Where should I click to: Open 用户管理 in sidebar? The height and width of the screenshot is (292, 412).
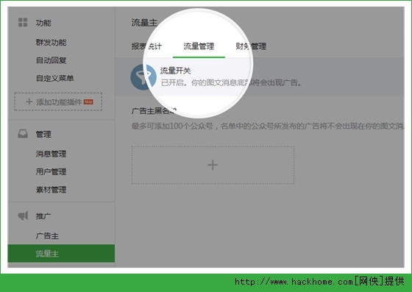[x=51, y=171]
